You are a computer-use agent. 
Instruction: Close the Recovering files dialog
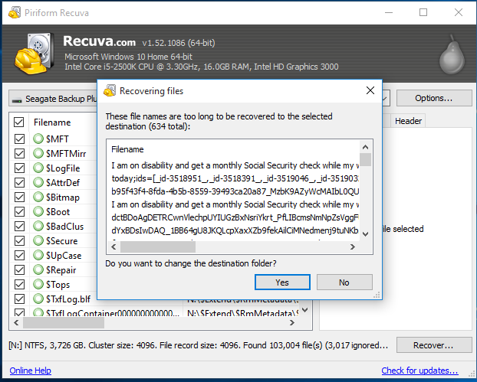click(x=370, y=90)
